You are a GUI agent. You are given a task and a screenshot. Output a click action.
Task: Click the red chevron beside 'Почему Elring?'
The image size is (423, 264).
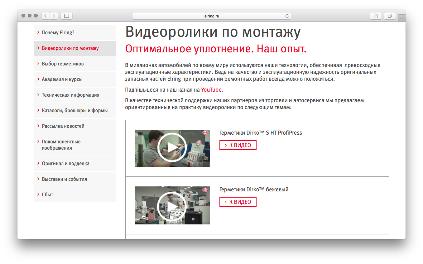click(38, 32)
